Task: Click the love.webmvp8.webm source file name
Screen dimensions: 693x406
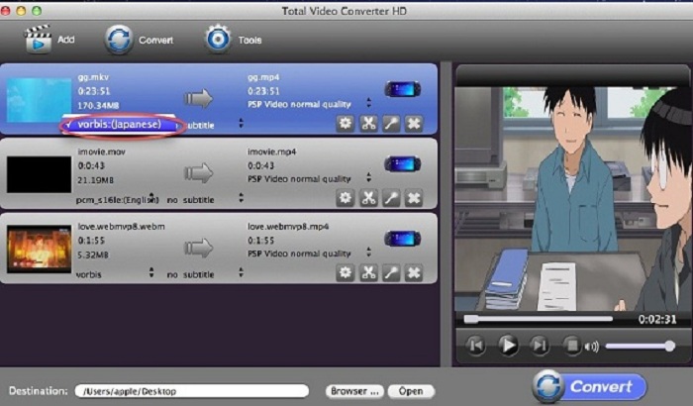Action: point(121,227)
